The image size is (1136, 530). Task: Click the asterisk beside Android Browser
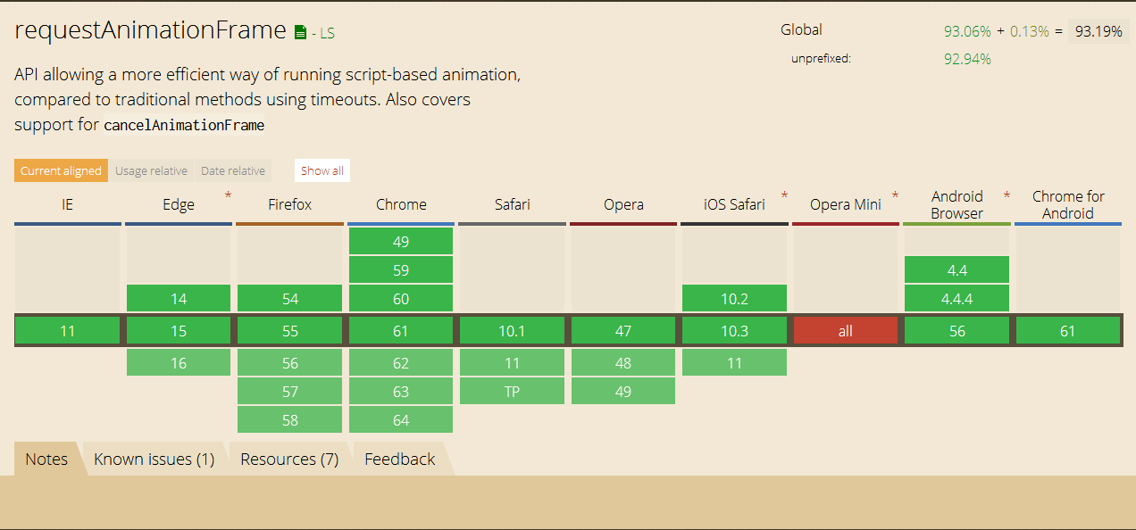tap(1007, 195)
